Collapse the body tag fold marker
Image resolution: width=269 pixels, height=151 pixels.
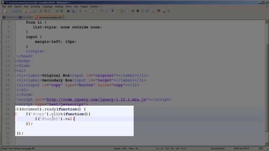tap(15, 61)
